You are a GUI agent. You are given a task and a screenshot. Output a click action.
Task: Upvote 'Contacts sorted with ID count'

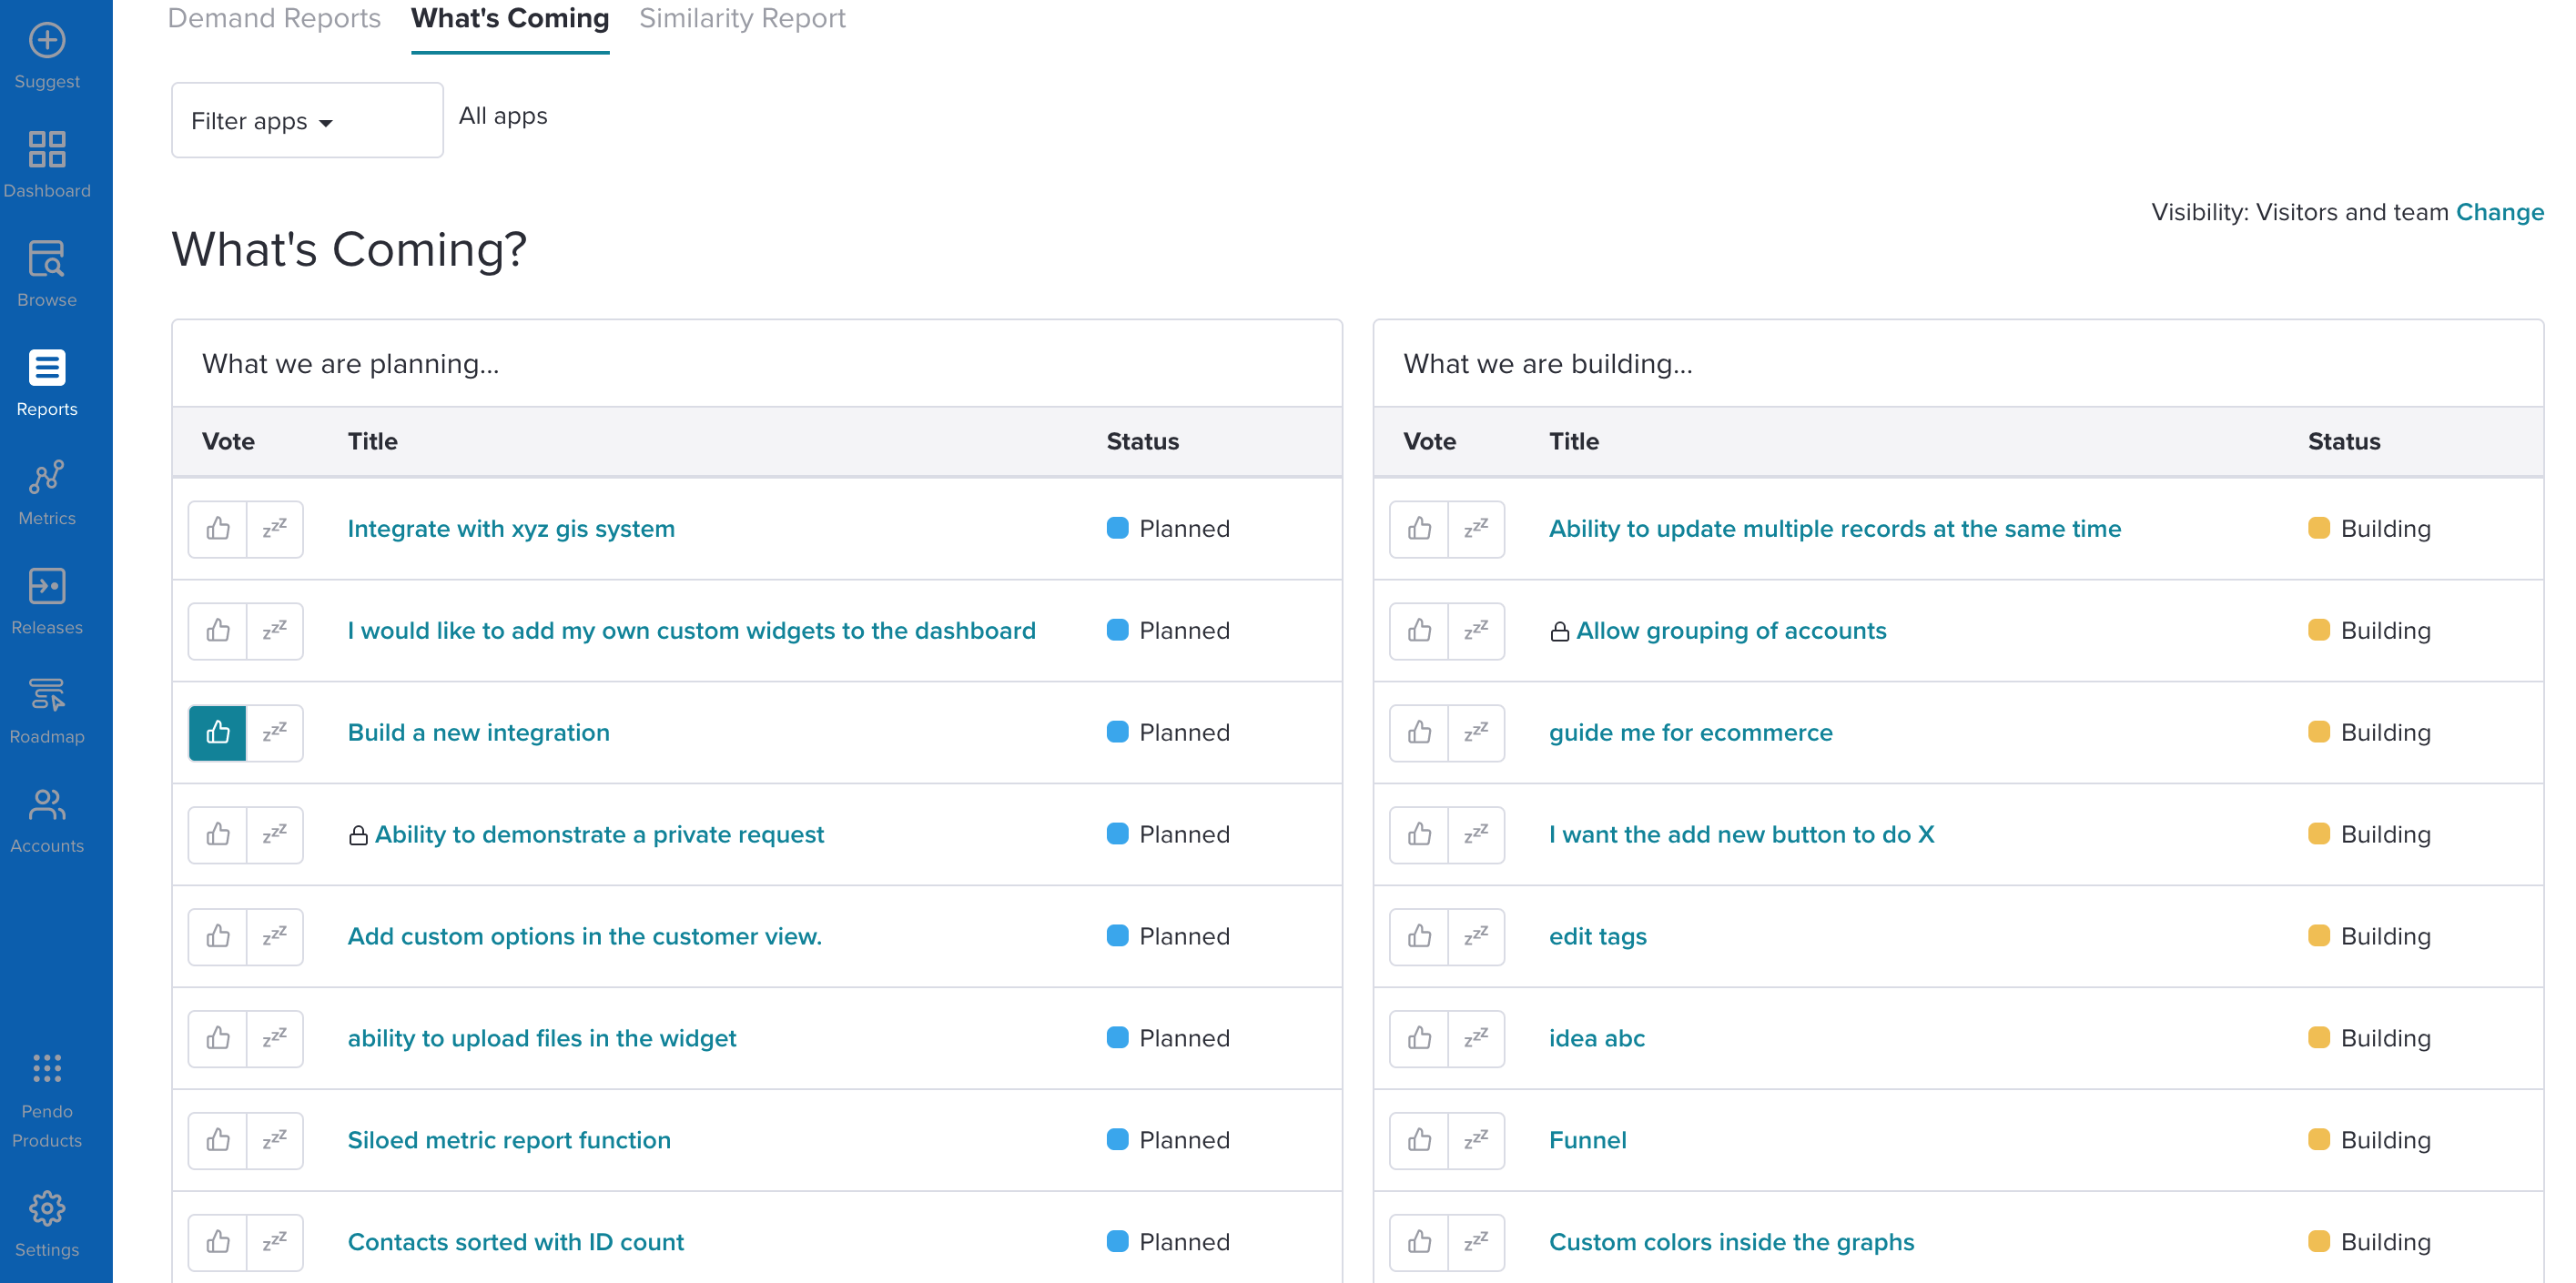click(x=218, y=1243)
